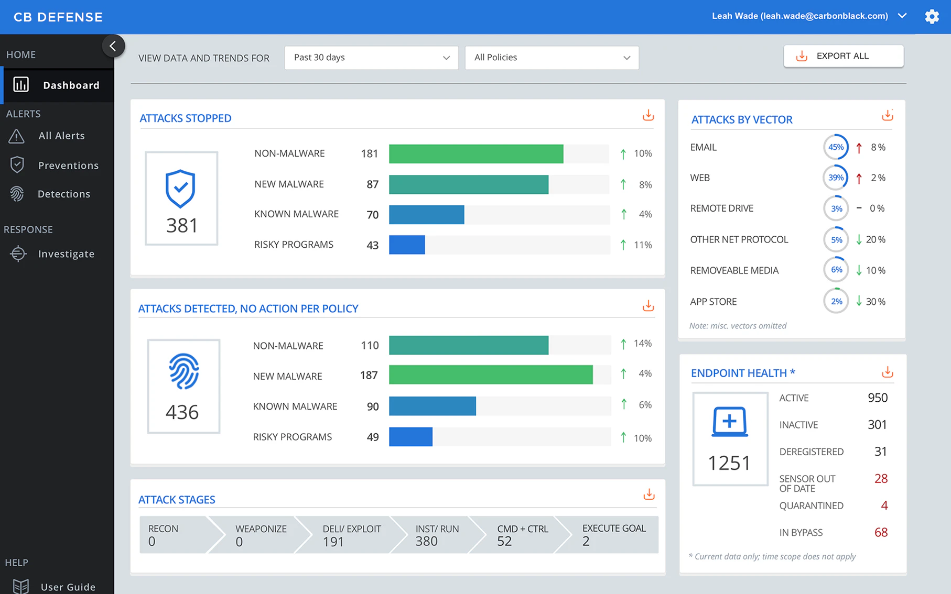Download the Attack Stages data
Viewport: 951px width, 594px height.
pyautogui.click(x=649, y=494)
